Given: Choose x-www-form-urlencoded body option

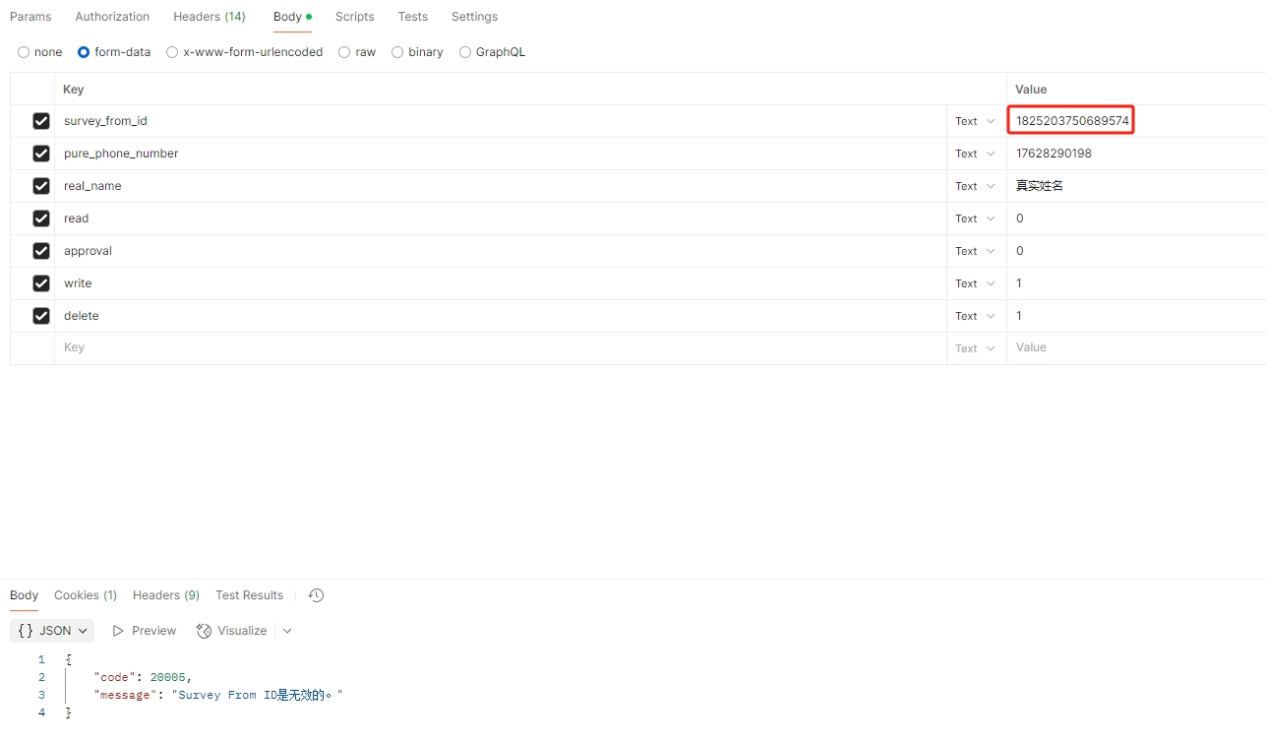Looking at the screenshot, I should click(172, 52).
